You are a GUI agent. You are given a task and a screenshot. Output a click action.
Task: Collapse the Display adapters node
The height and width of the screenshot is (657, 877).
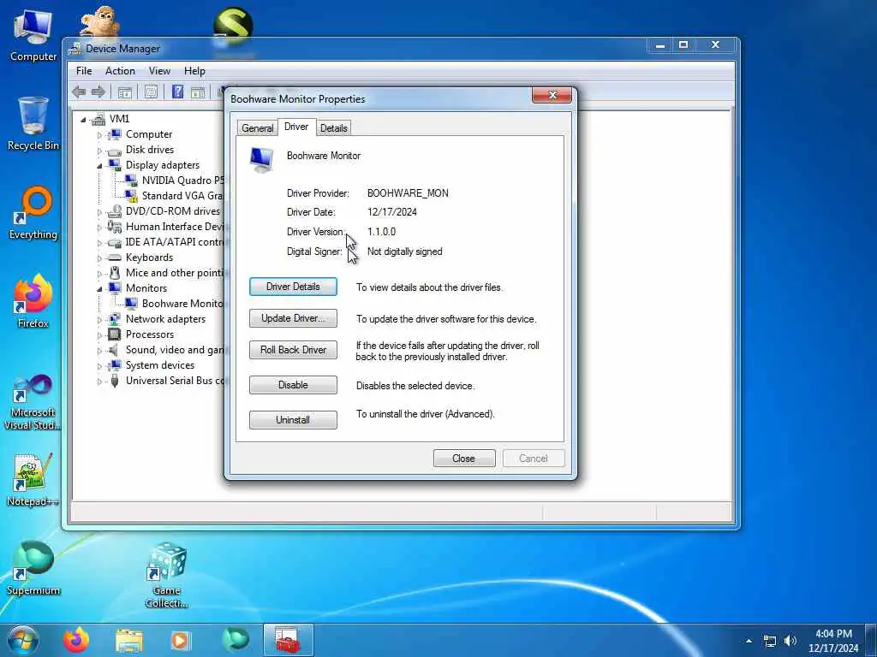(x=99, y=165)
